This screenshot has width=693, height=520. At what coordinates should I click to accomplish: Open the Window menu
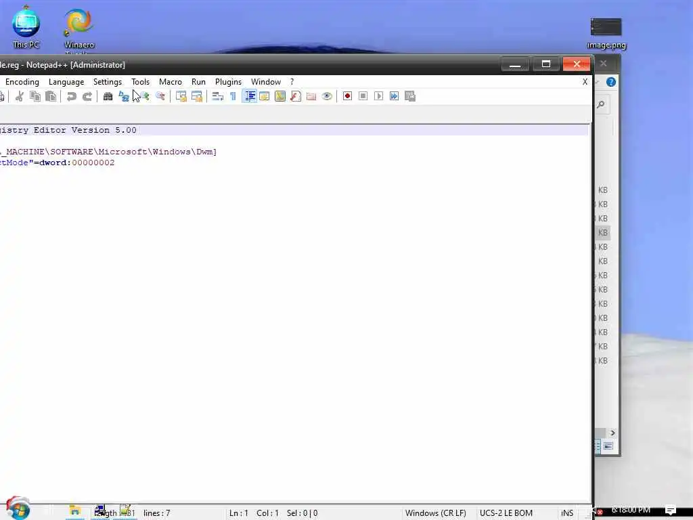pos(265,82)
